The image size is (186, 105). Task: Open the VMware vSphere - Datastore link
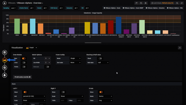click(x=155, y=8)
